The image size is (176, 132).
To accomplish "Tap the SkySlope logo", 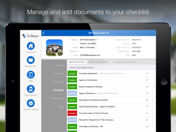I will point(31,36).
